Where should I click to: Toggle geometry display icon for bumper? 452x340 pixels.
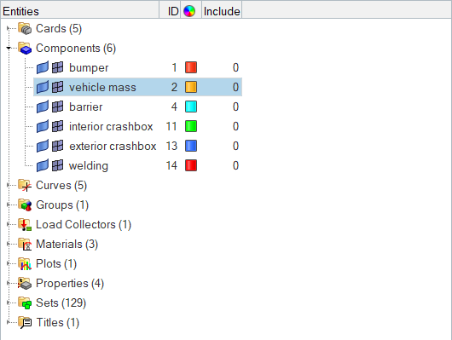(43, 67)
